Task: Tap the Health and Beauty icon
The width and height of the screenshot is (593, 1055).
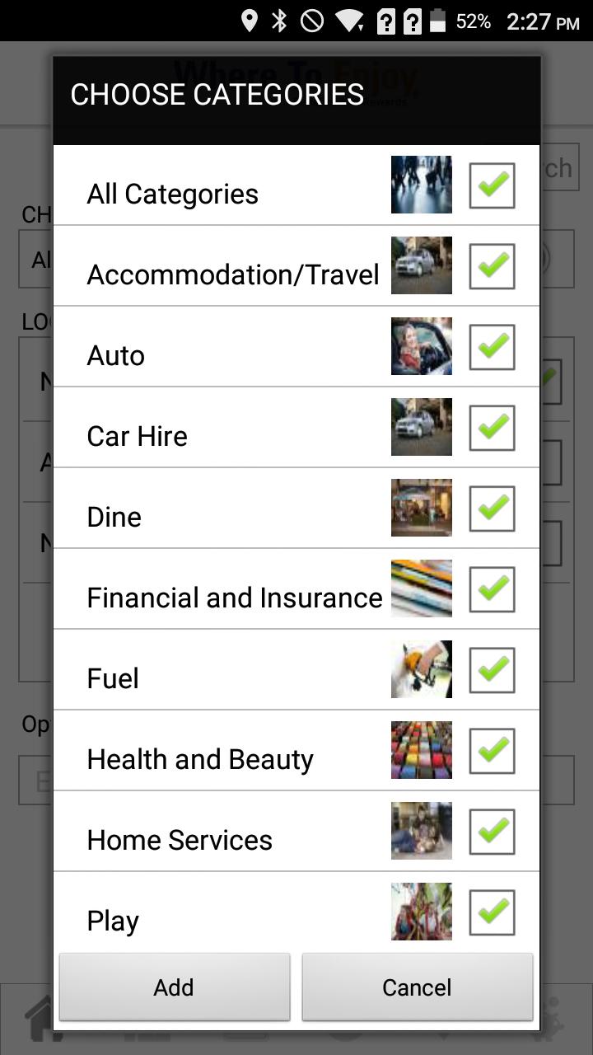Action: [421, 750]
